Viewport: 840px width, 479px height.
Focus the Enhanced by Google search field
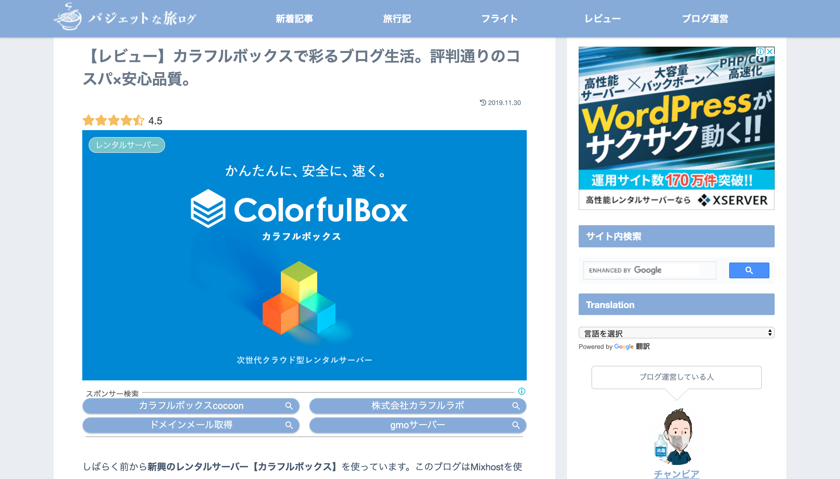(x=649, y=270)
